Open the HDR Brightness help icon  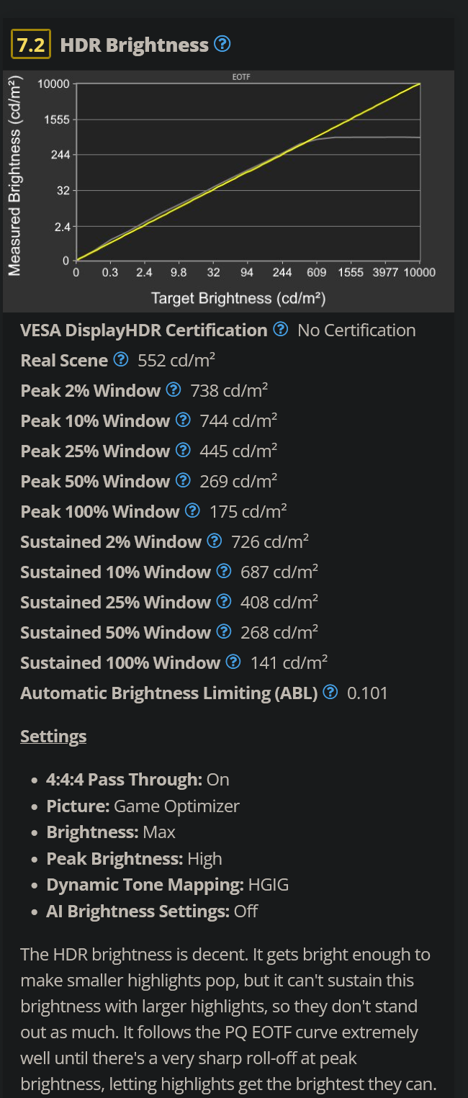(223, 44)
